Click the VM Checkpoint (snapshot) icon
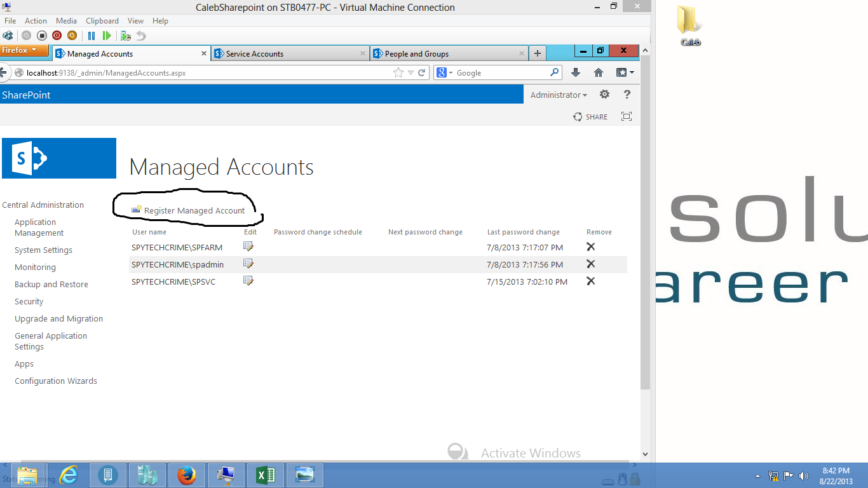 pyautogui.click(x=126, y=36)
